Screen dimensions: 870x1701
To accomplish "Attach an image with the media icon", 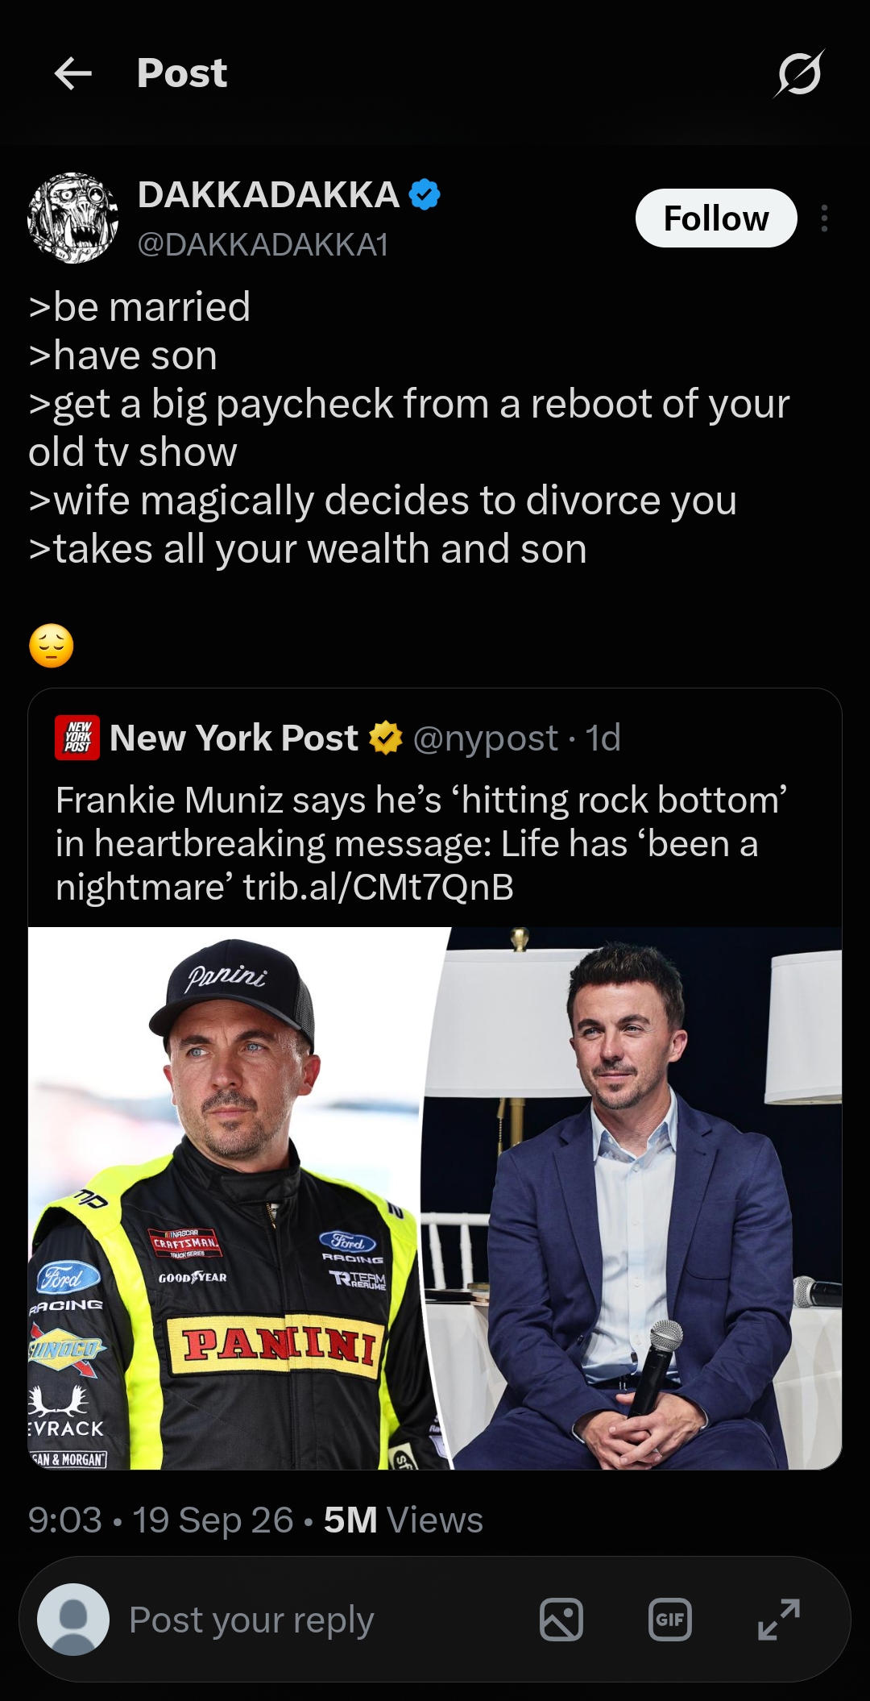I will click(x=561, y=1620).
